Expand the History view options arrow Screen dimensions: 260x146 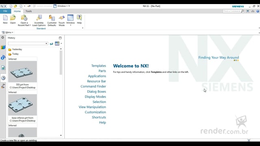[61, 43]
